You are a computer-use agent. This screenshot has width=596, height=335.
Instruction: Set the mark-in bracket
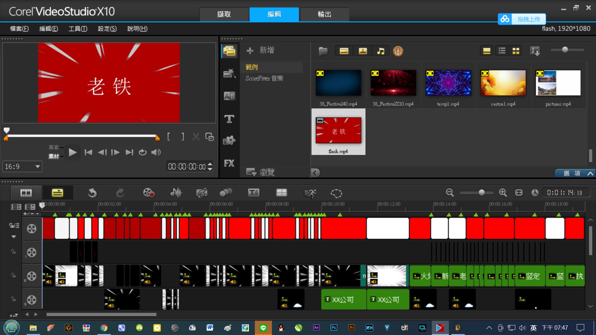(169, 137)
